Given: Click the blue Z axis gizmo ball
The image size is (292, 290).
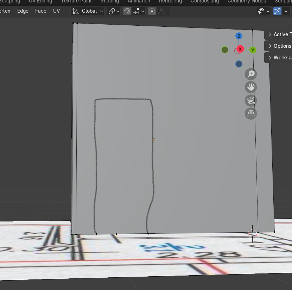Looking at the screenshot, I should tap(239, 36).
